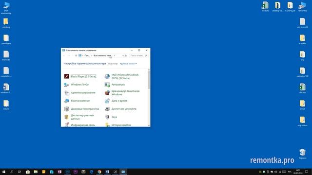This screenshot has height=175, width=312.
Task: Click the volume icon in system tray
Action: (x=276, y=172)
